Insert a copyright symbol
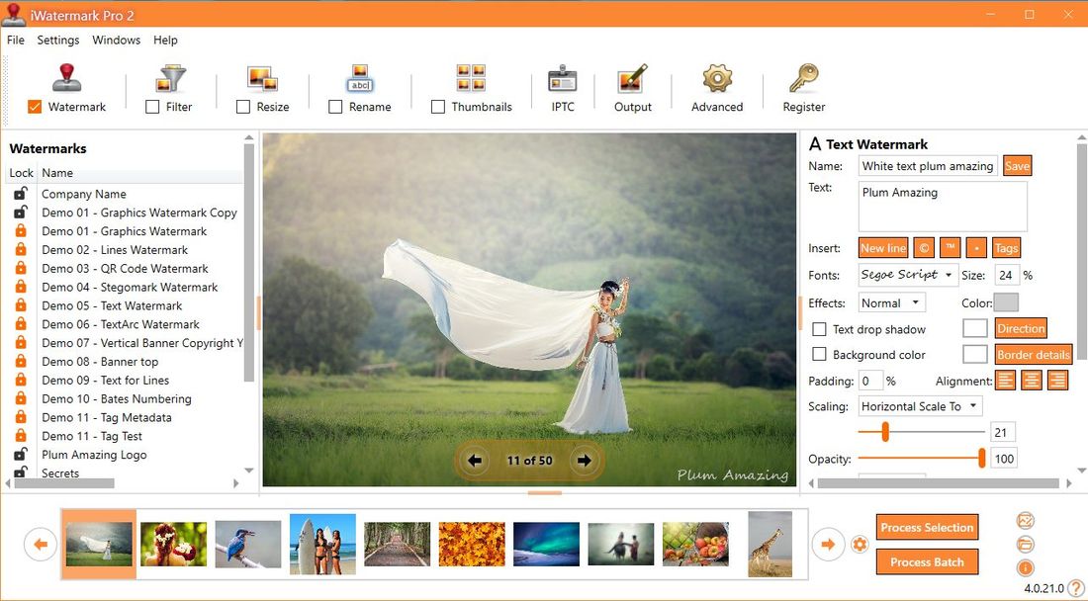 tap(922, 247)
